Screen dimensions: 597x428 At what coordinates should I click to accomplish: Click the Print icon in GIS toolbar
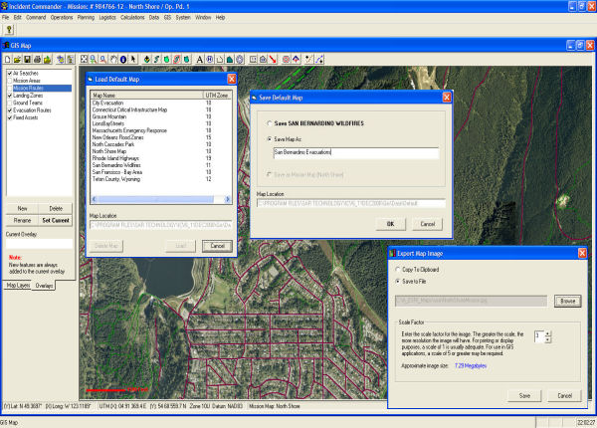tap(37, 60)
